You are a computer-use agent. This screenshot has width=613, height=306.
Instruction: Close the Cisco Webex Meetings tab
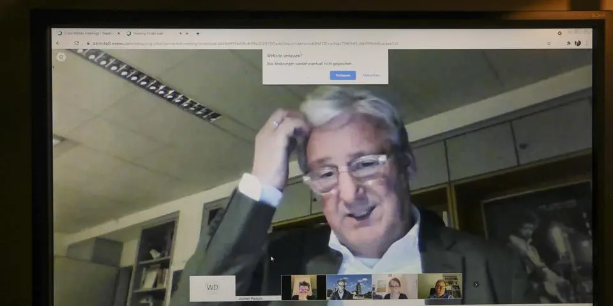pyautogui.click(x=119, y=33)
